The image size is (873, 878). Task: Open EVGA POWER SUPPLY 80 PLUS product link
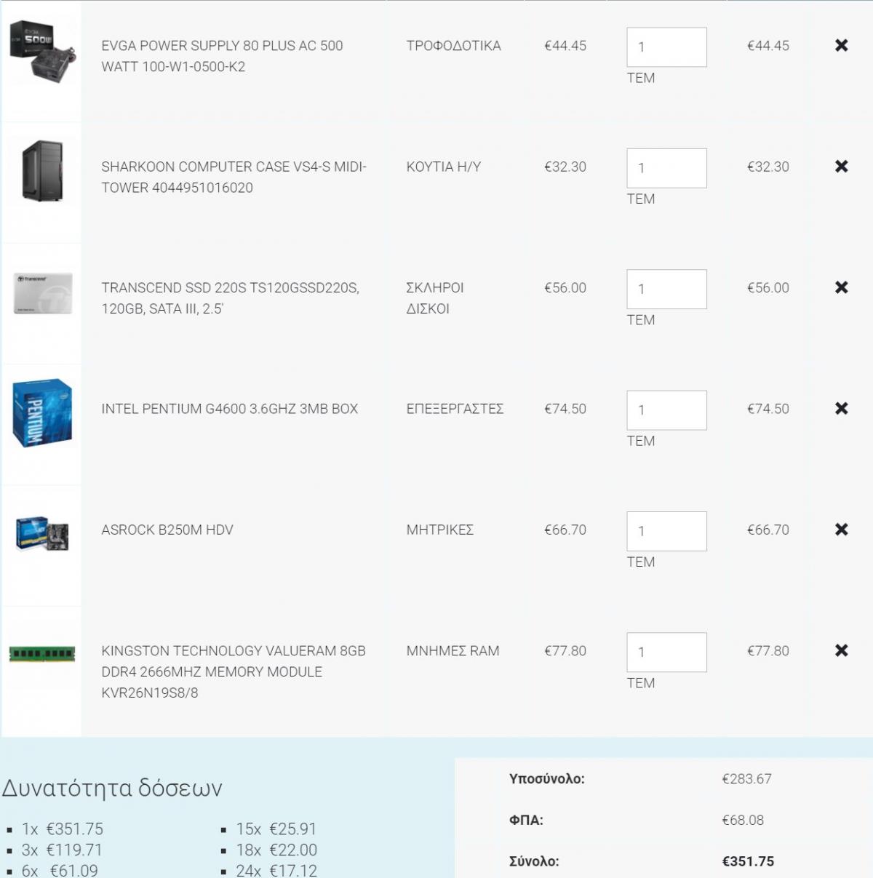pyautogui.click(x=222, y=56)
